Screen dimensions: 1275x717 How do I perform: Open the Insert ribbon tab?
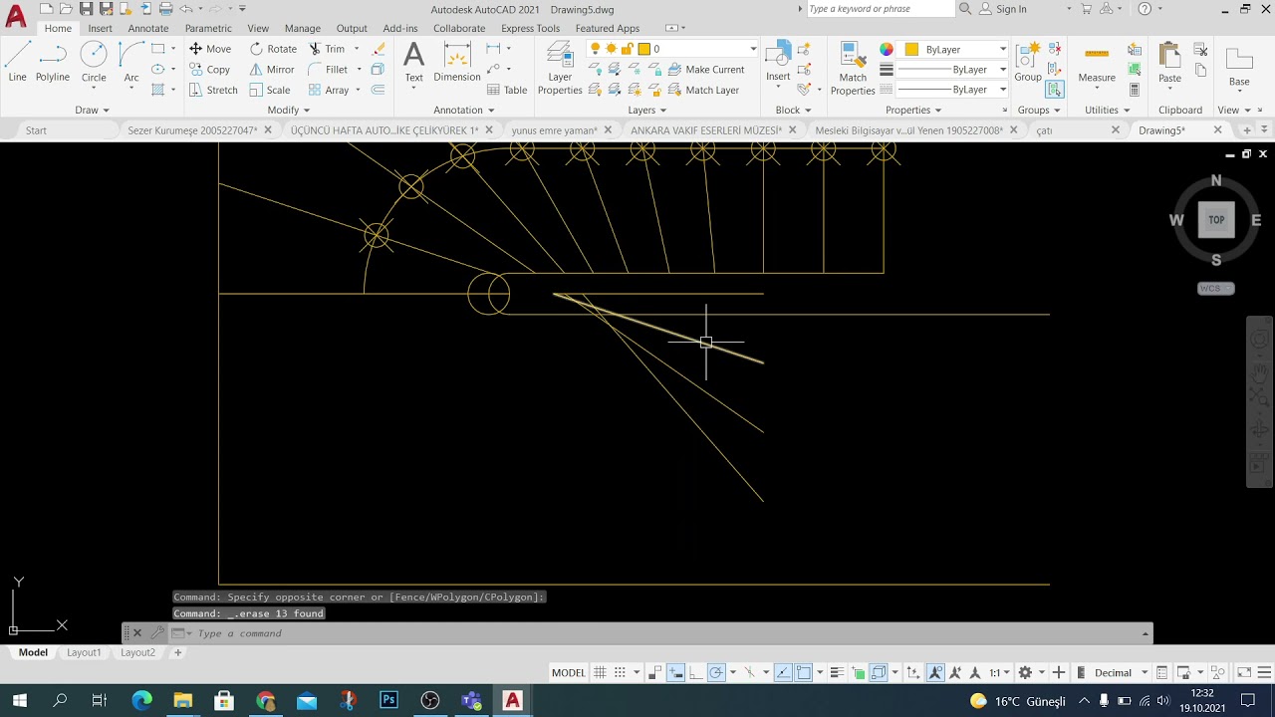(x=100, y=28)
